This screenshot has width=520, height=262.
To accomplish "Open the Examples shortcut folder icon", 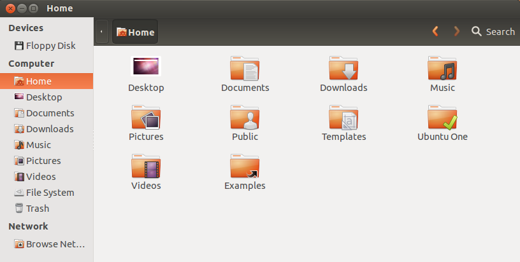I will tap(245, 166).
